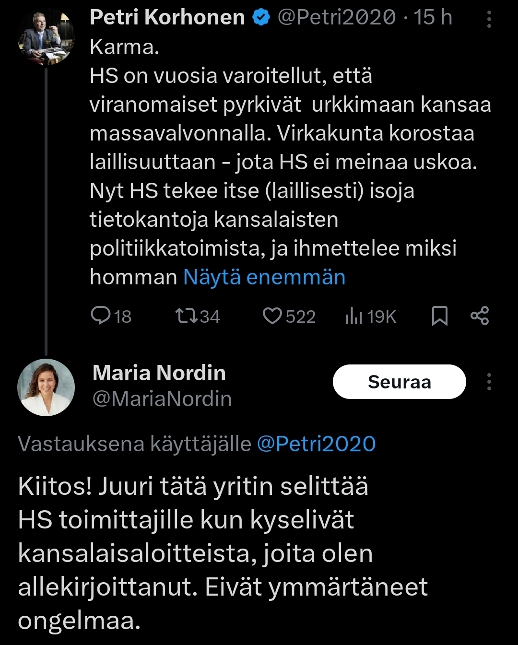Follow Maria Nordin with Seuraa button
The image size is (518, 645).
[399, 382]
